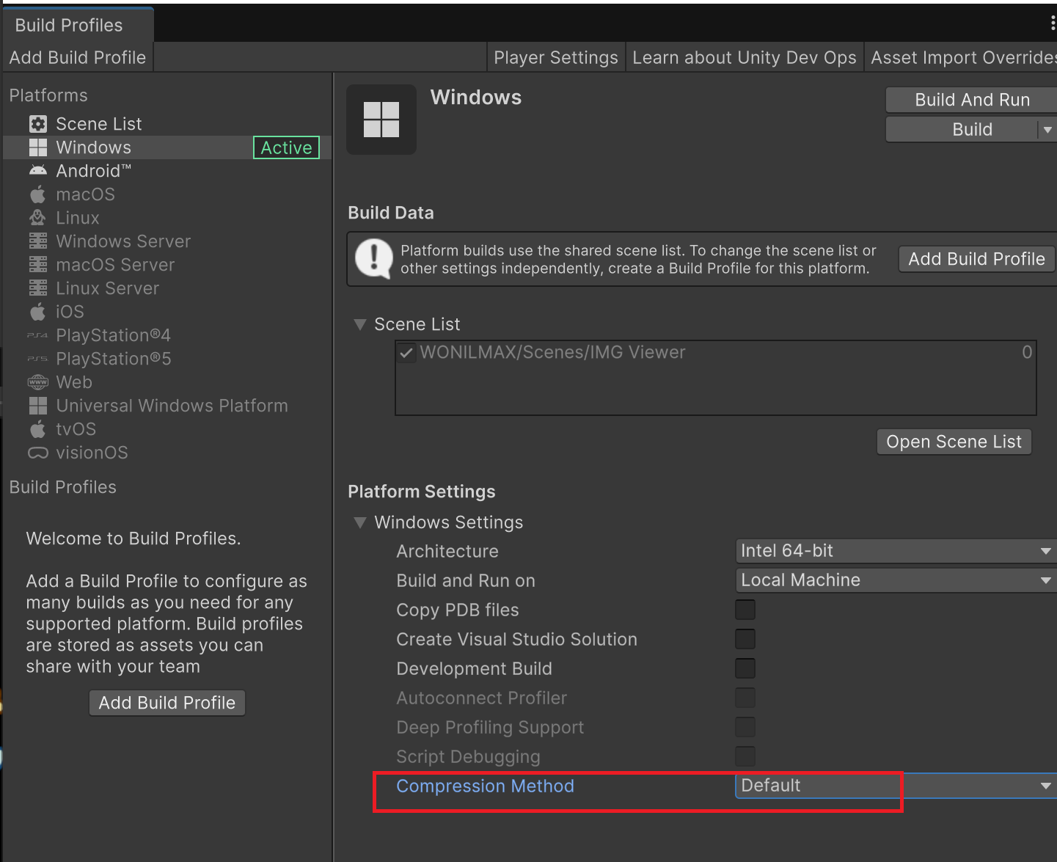Select the tvOS platform
The height and width of the screenshot is (862, 1057).
click(x=167, y=429)
